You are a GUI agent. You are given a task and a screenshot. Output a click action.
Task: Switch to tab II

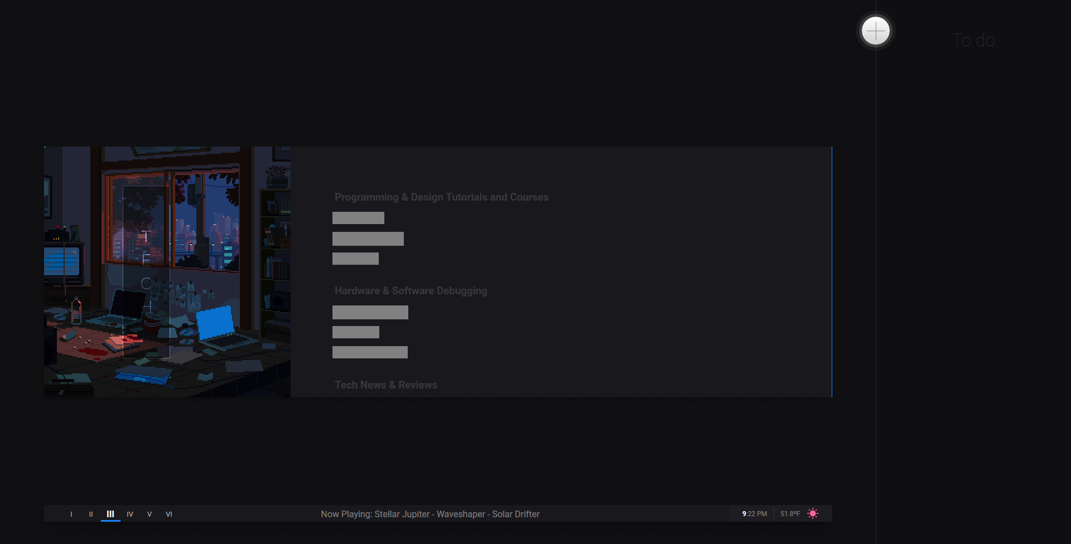[x=91, y=514]
